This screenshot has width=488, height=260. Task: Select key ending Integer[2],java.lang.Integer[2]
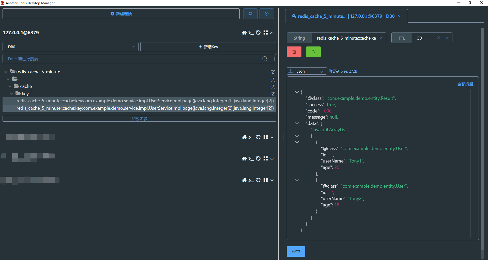tap(139, 108)
